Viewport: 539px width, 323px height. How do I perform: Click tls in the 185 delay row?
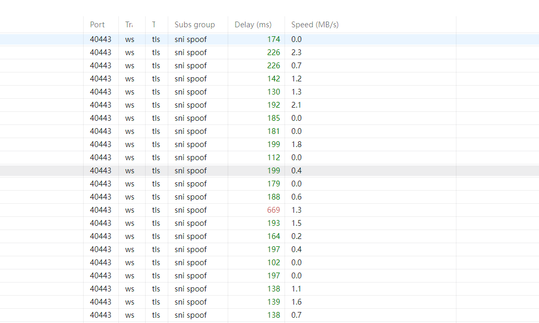(156, 118)
